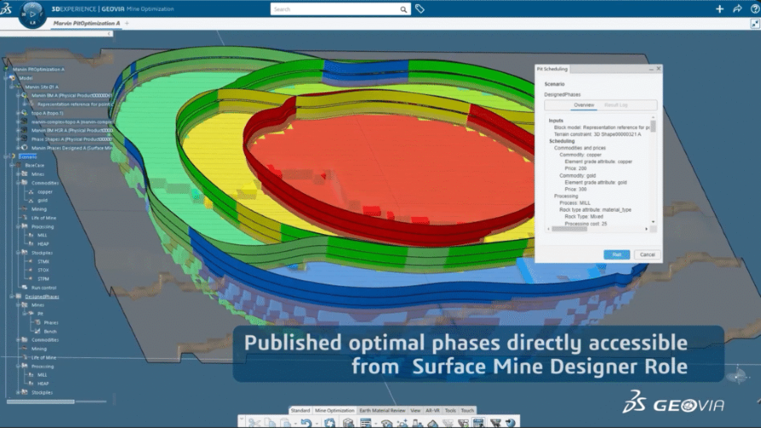The image size is (761, 428).
Task: Click the Share arrow icon
Action: [x=737, y=9]
